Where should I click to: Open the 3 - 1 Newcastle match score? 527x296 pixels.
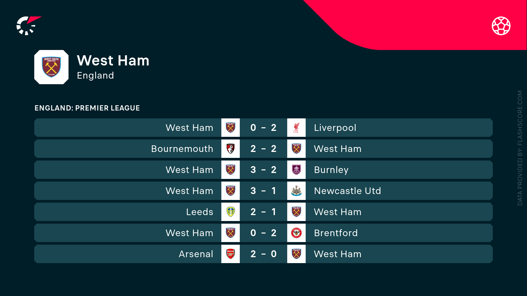263,191
